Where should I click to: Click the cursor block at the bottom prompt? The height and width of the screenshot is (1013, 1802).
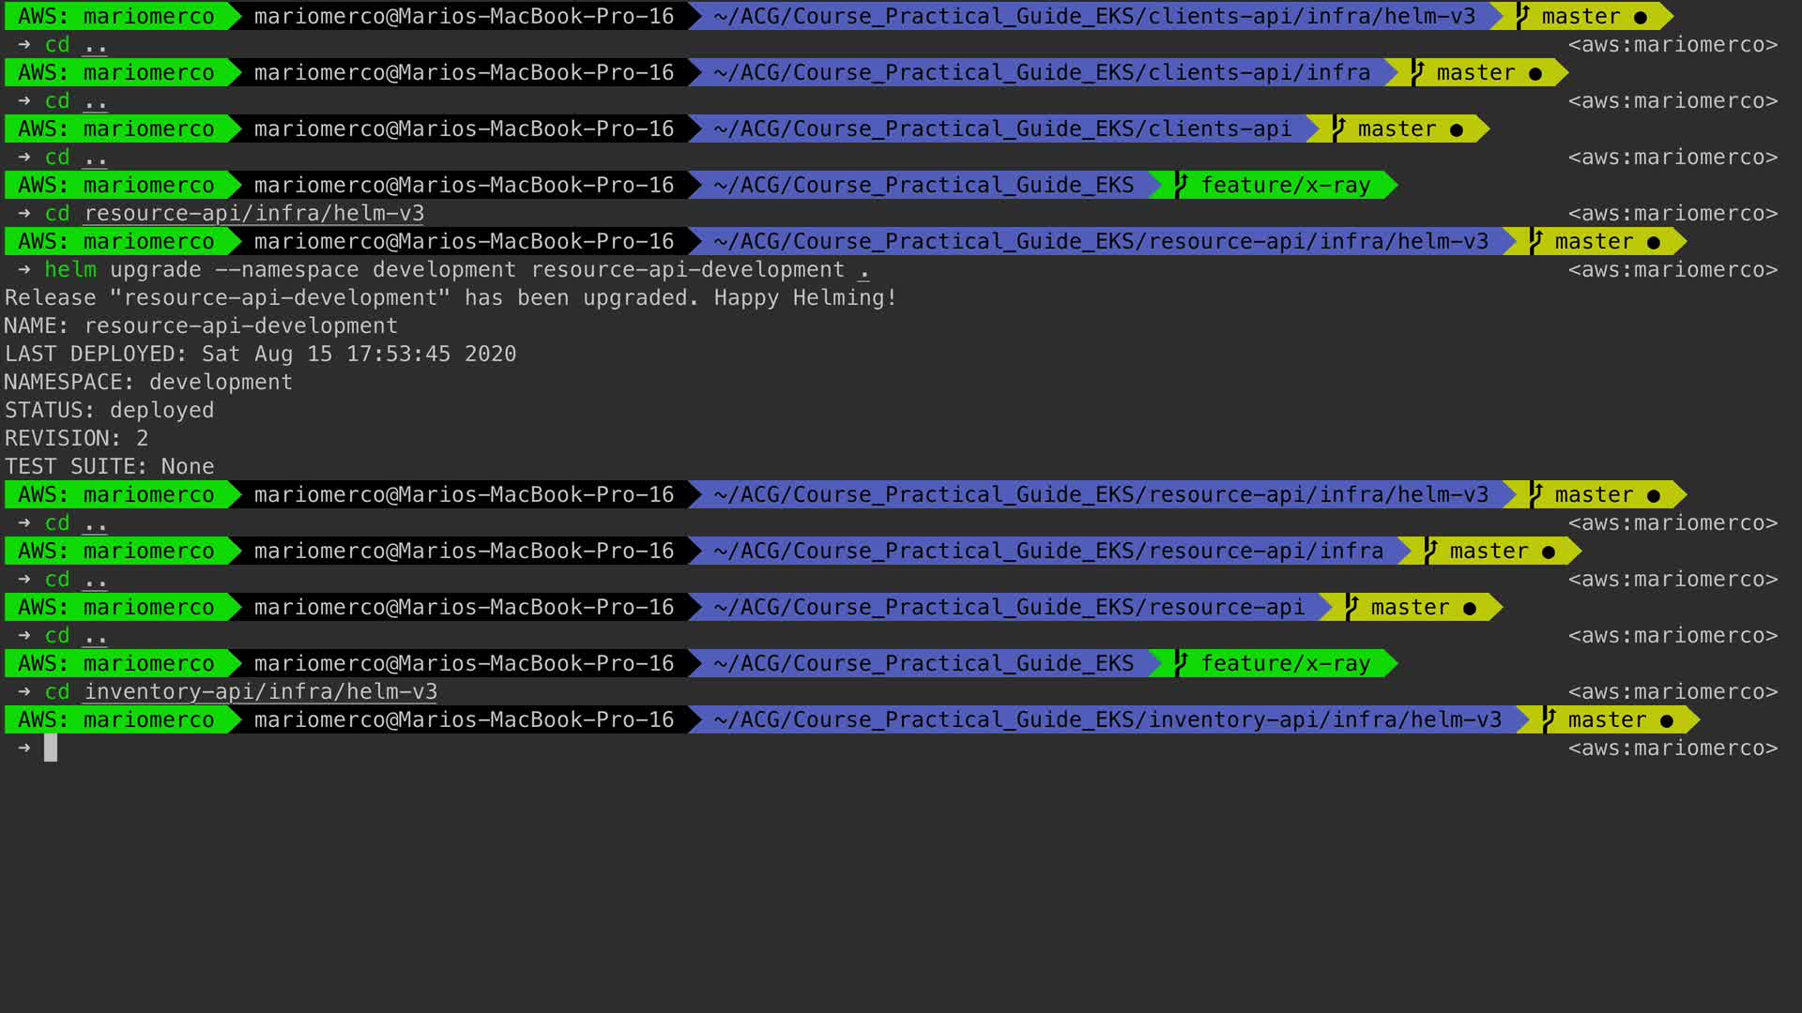pos(51,748)
